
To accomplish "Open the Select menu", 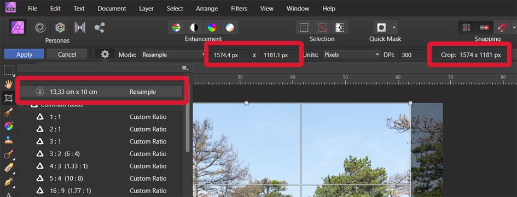I will [x=175, y=9].
